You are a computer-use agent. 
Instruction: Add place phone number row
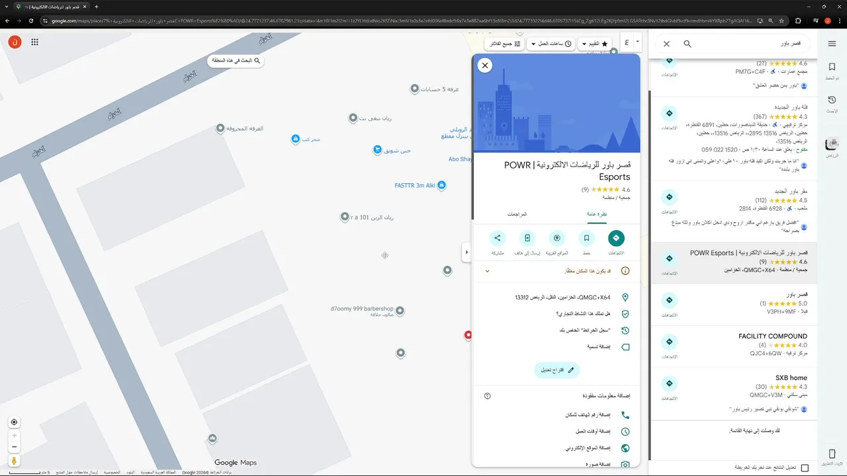click(556, 415)
